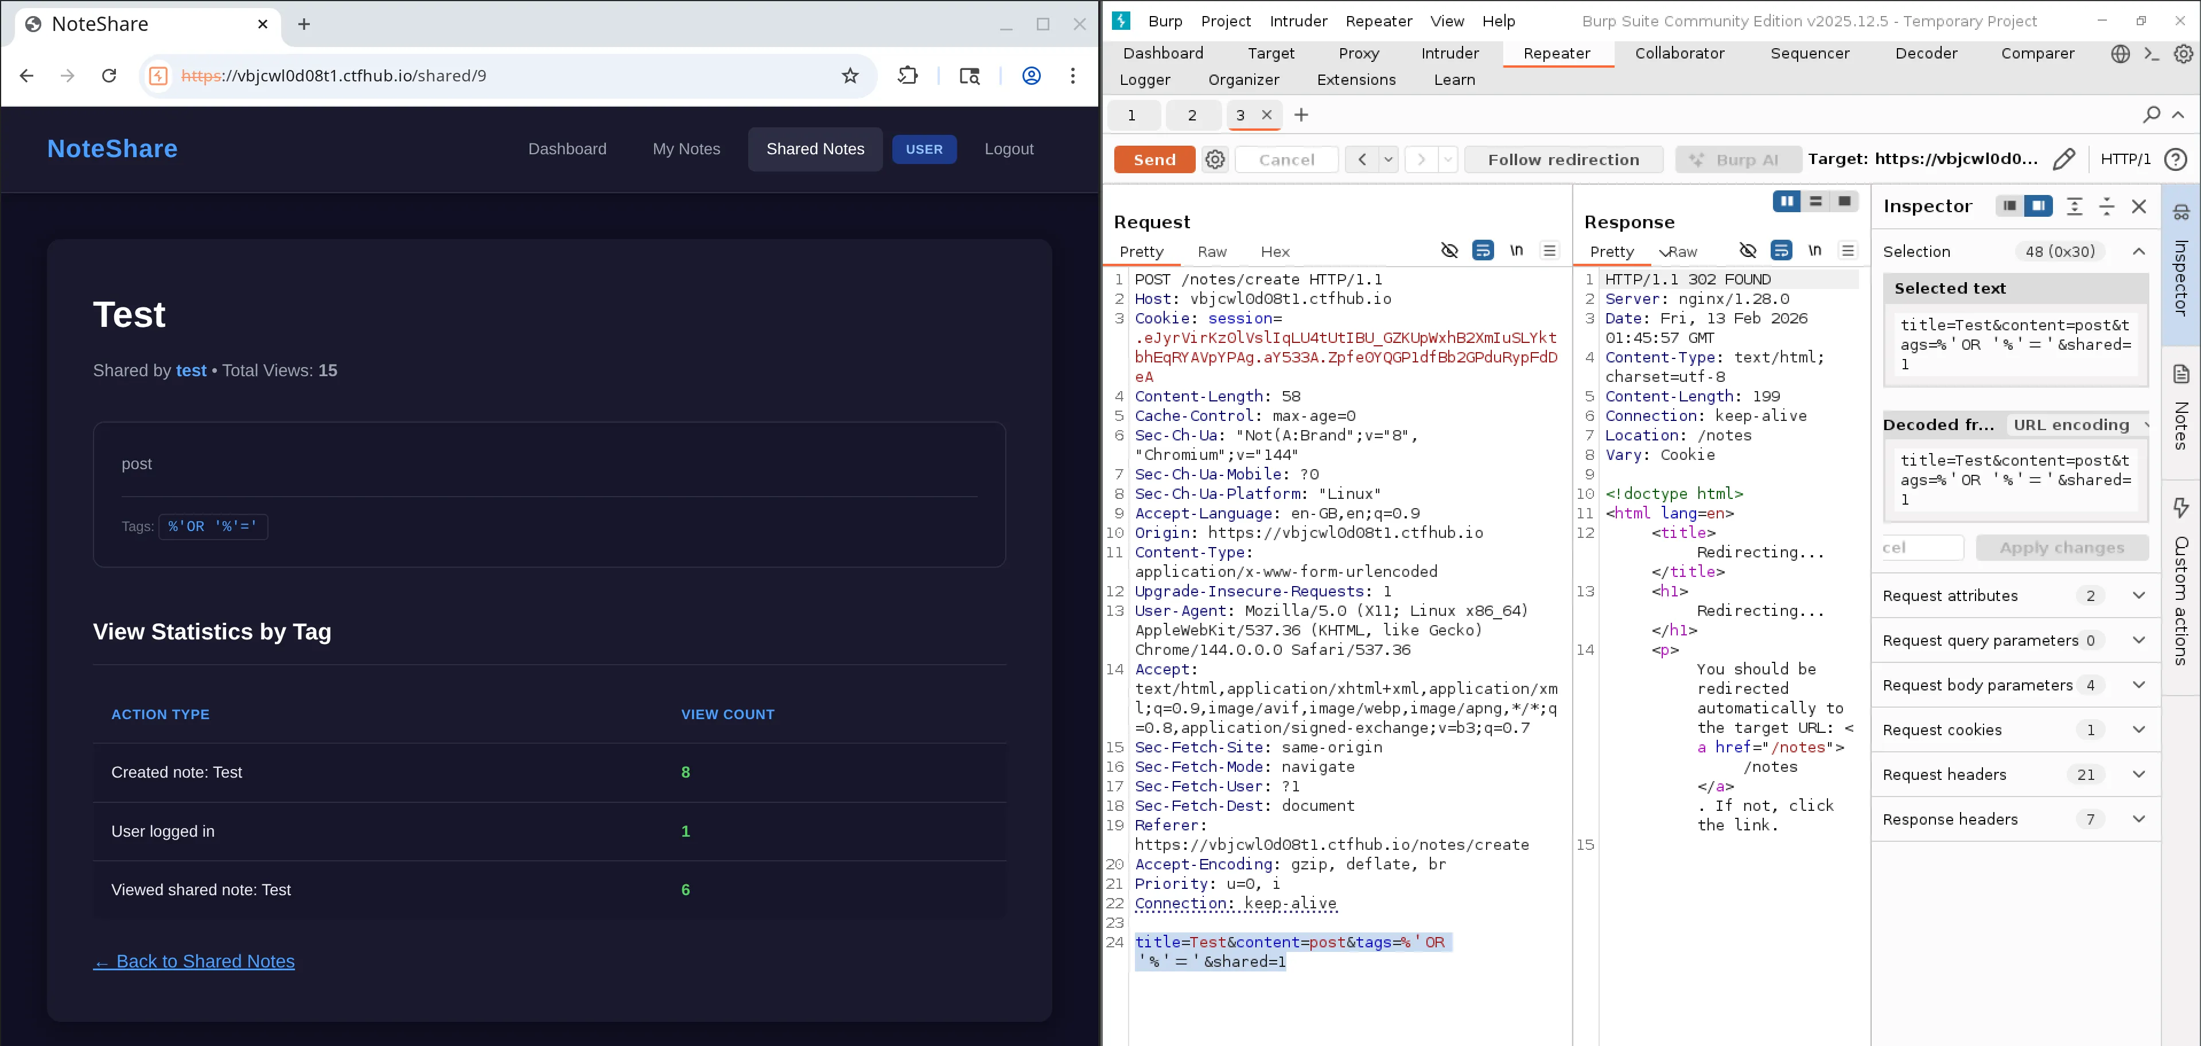Switch message layout to single panel view
The width and height of the screenshot is (2201, 1046).
(1845, 201)
